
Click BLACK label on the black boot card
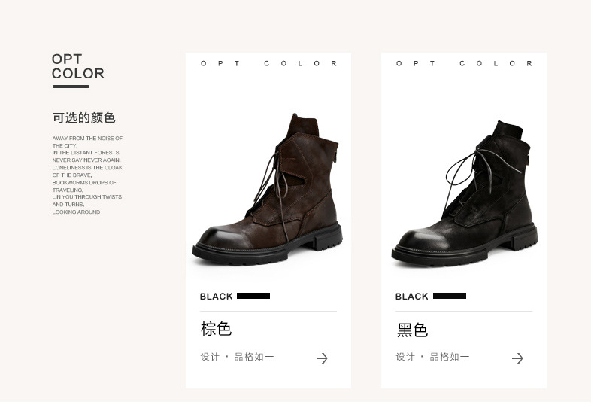click(x=411, y=297)
